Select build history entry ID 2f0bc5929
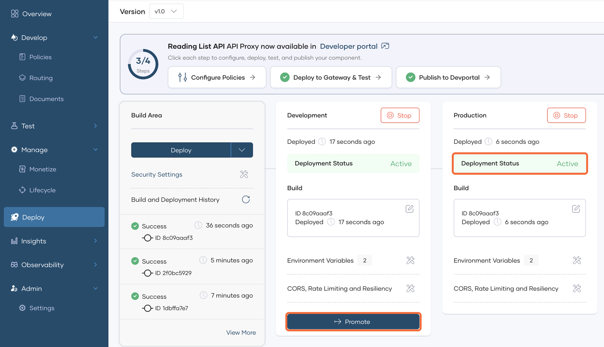The height and width of the screenshot is (347, 604). tap(192, 266)
